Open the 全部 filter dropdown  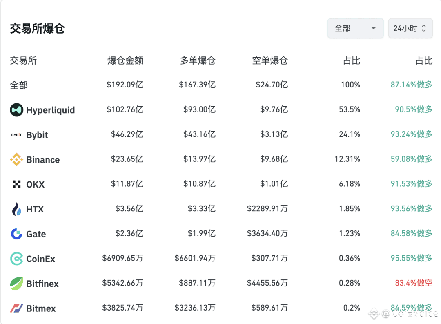[x=355, y=29]
